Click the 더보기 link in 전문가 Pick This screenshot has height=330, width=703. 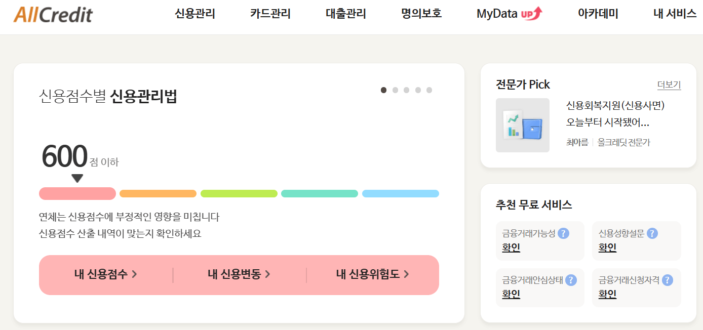point(669,85)
